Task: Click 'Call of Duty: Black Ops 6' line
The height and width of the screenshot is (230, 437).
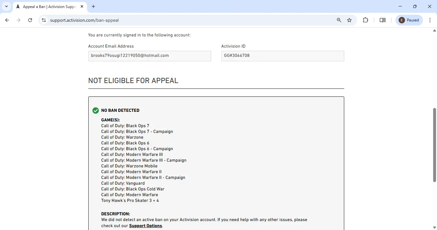Action: point(125,143)
